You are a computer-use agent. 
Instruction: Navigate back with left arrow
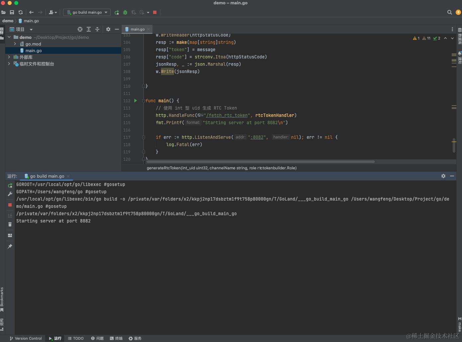coord(31,12)
